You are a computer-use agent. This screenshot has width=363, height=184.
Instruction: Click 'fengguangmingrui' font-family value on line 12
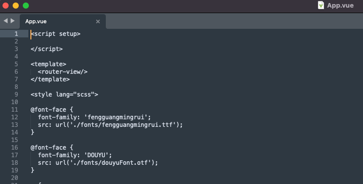pos(116,117)
